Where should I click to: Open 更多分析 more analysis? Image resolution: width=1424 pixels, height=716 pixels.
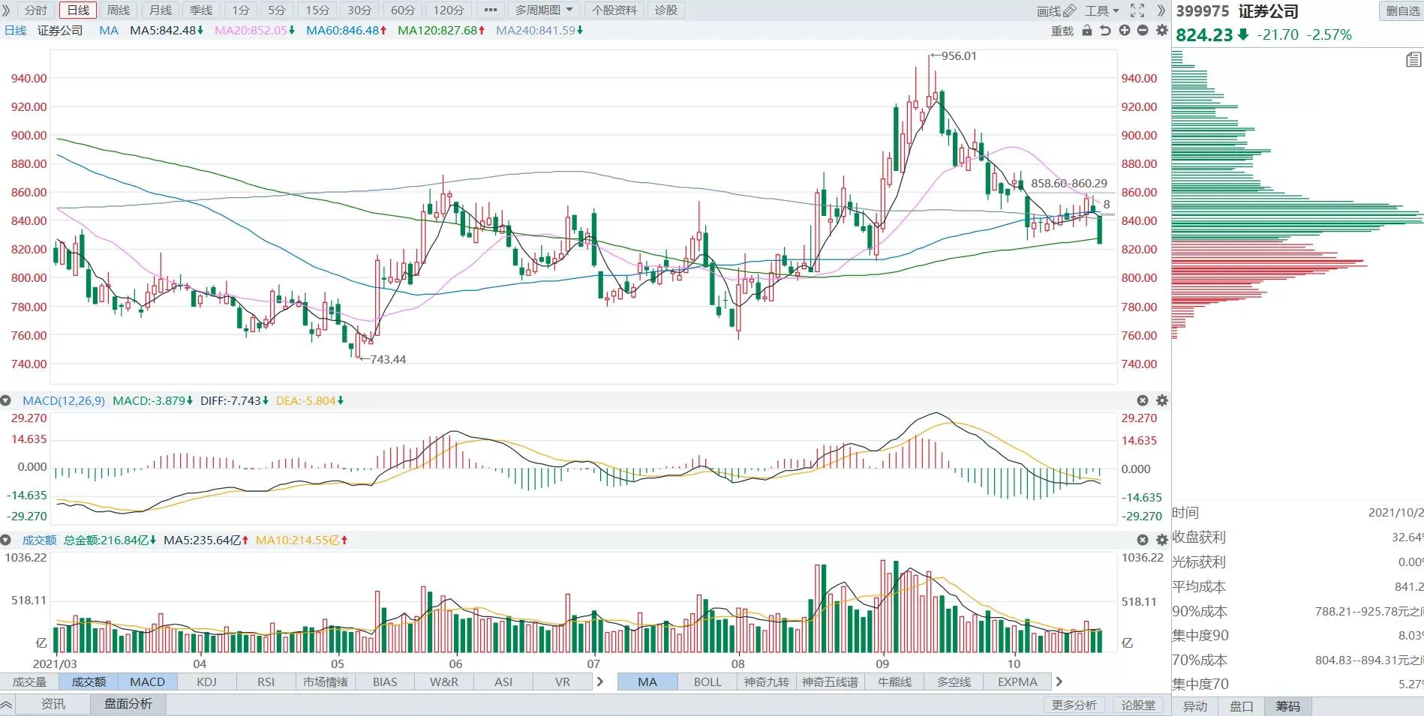(x=1074, y=705)
